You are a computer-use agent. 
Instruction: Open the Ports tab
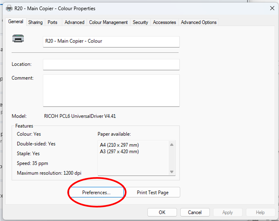[52, 22]
